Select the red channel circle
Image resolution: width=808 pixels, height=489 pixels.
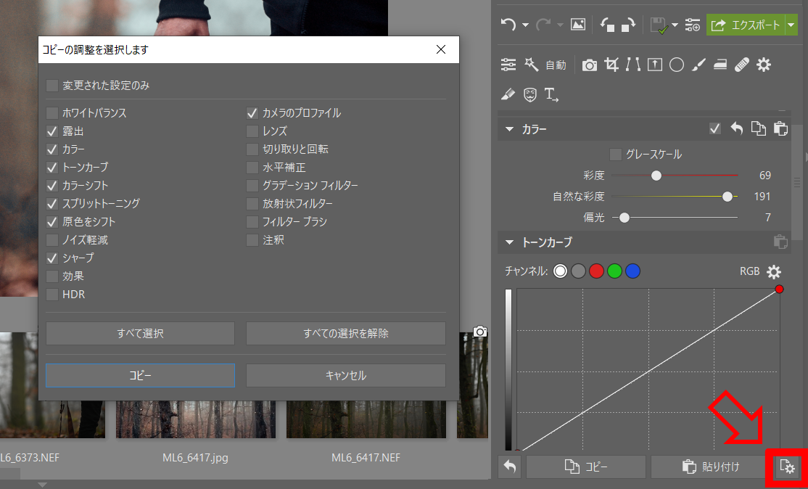596,271
